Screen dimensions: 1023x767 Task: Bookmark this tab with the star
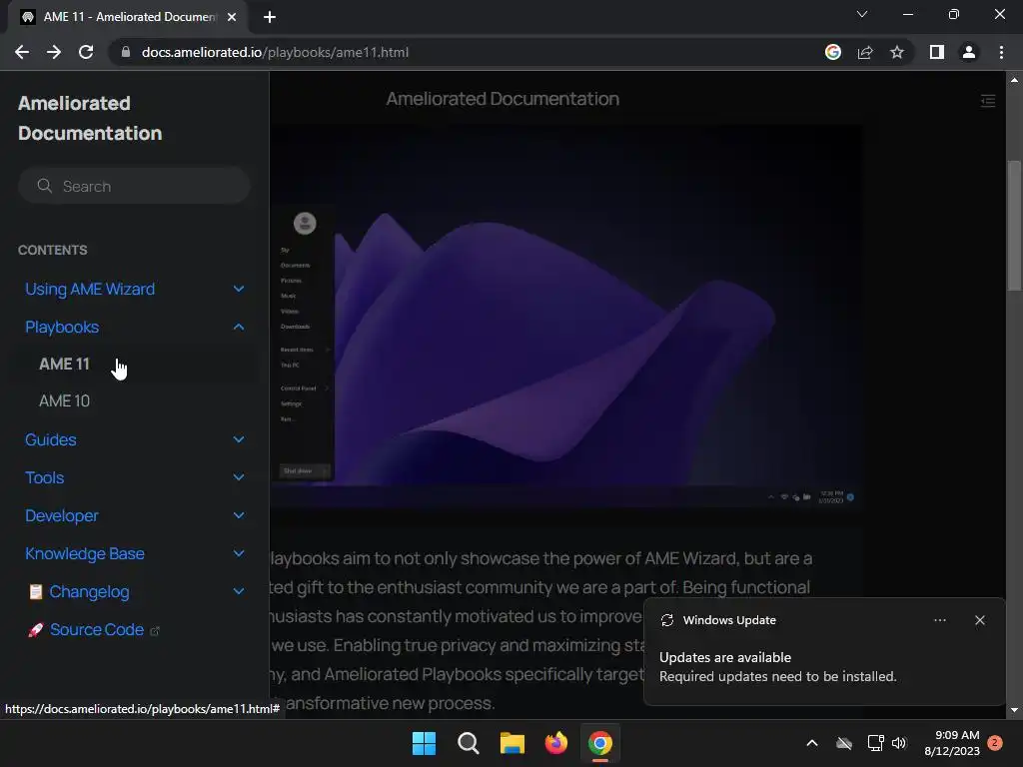897,52
